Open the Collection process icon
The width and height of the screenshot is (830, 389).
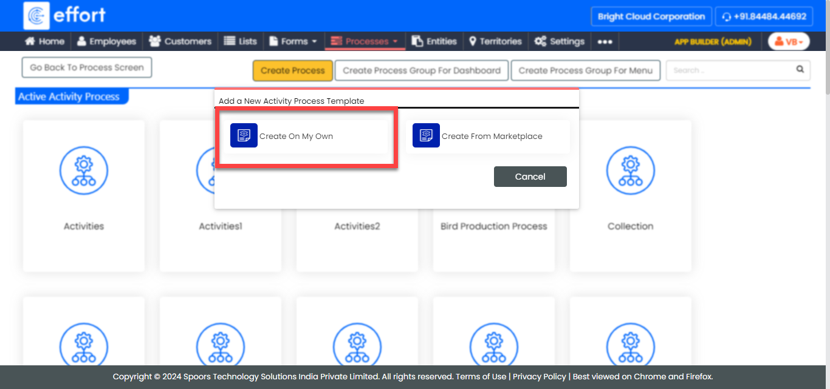pos(630,171)
